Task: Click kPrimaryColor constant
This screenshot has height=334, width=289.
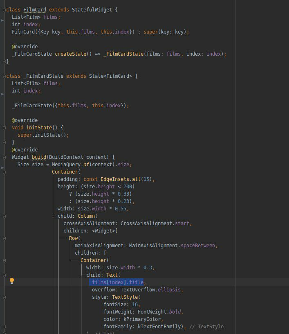Action: pos(142,319)
